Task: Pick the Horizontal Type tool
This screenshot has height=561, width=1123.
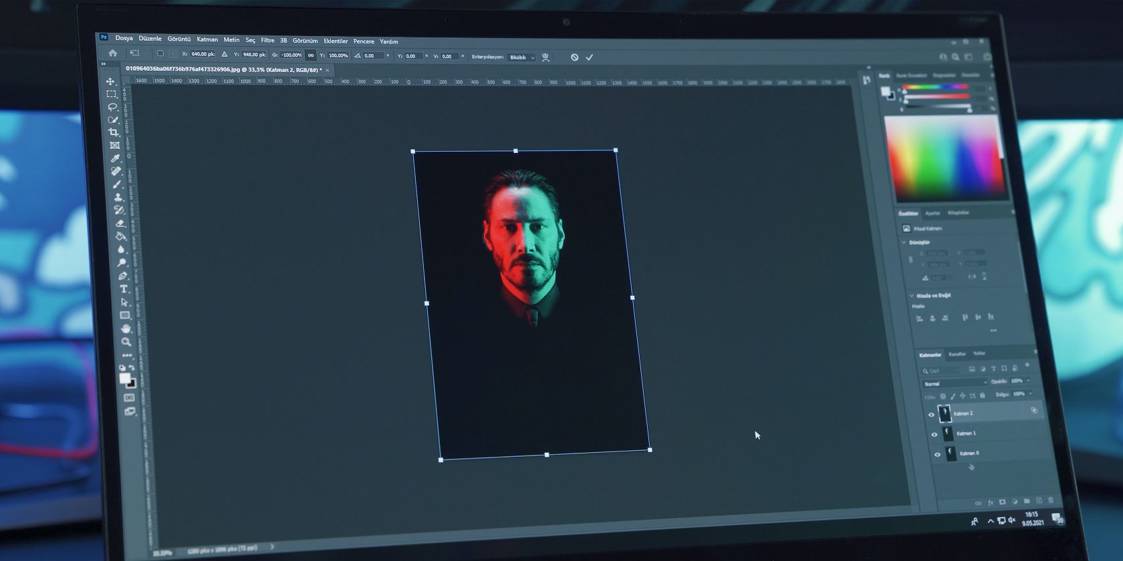Action: 123,289
